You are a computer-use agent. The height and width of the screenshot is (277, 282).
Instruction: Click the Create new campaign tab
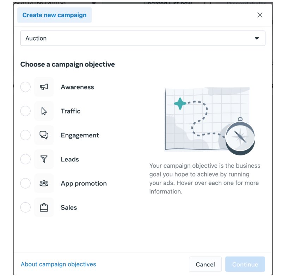55,15
